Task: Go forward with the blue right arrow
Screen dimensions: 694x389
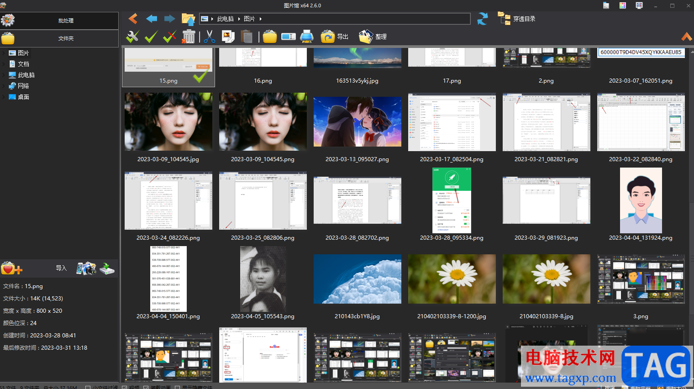Action: [x=170, y=19]
